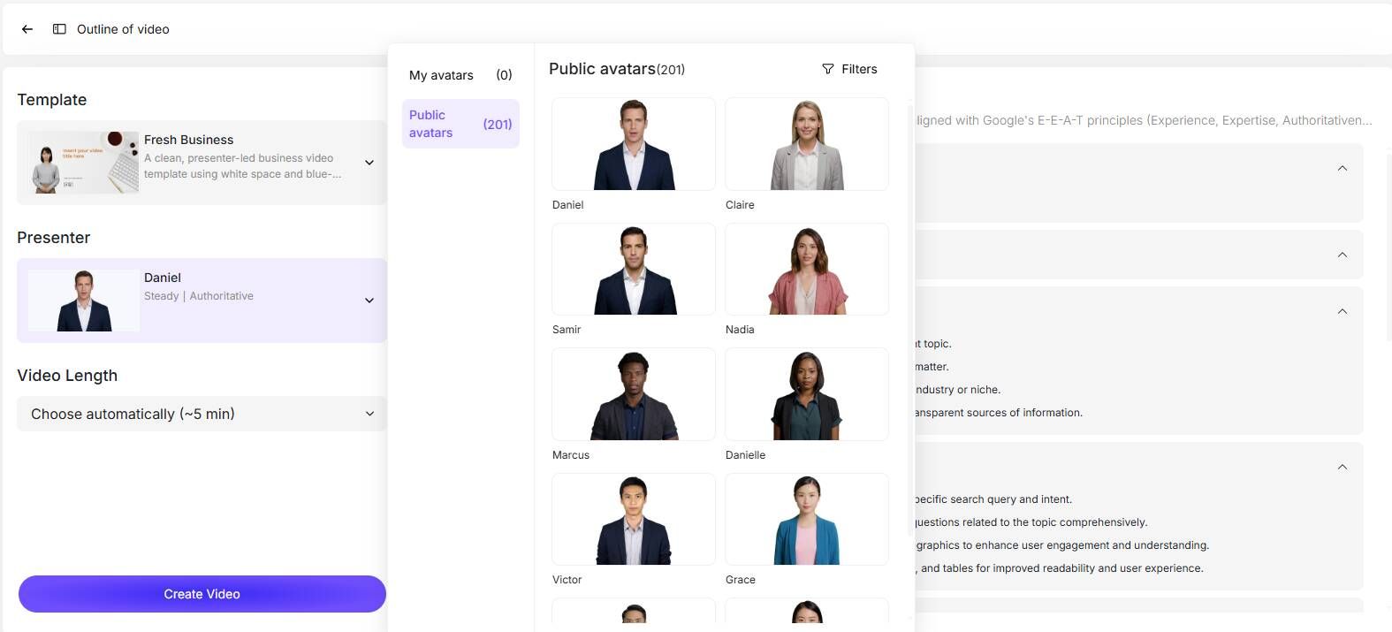Open the Daniel presenter dropdown
The width and height of the screenshot is (1392, 632).
(369, 301)
